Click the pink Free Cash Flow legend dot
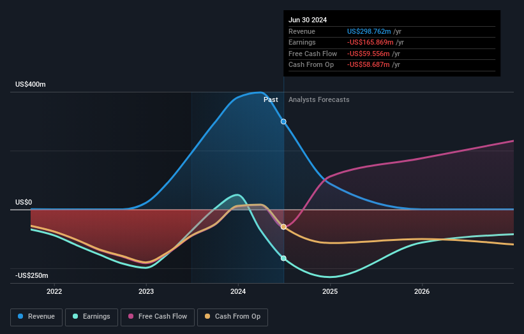The width and height of the screenshot is (524, 334). click(x=131, y=316)
